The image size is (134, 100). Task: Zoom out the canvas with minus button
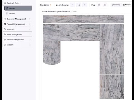pos(73,5)
